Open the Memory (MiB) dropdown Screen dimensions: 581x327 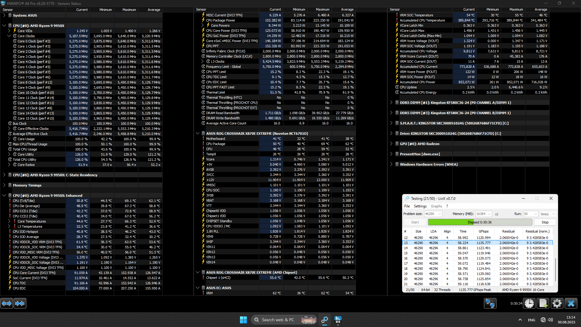(x=489, y=214)
